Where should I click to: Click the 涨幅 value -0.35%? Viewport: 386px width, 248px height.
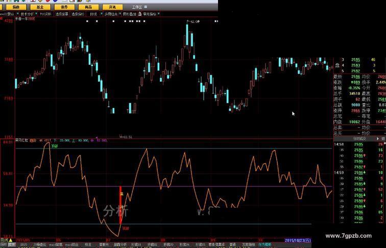point(353,88)
